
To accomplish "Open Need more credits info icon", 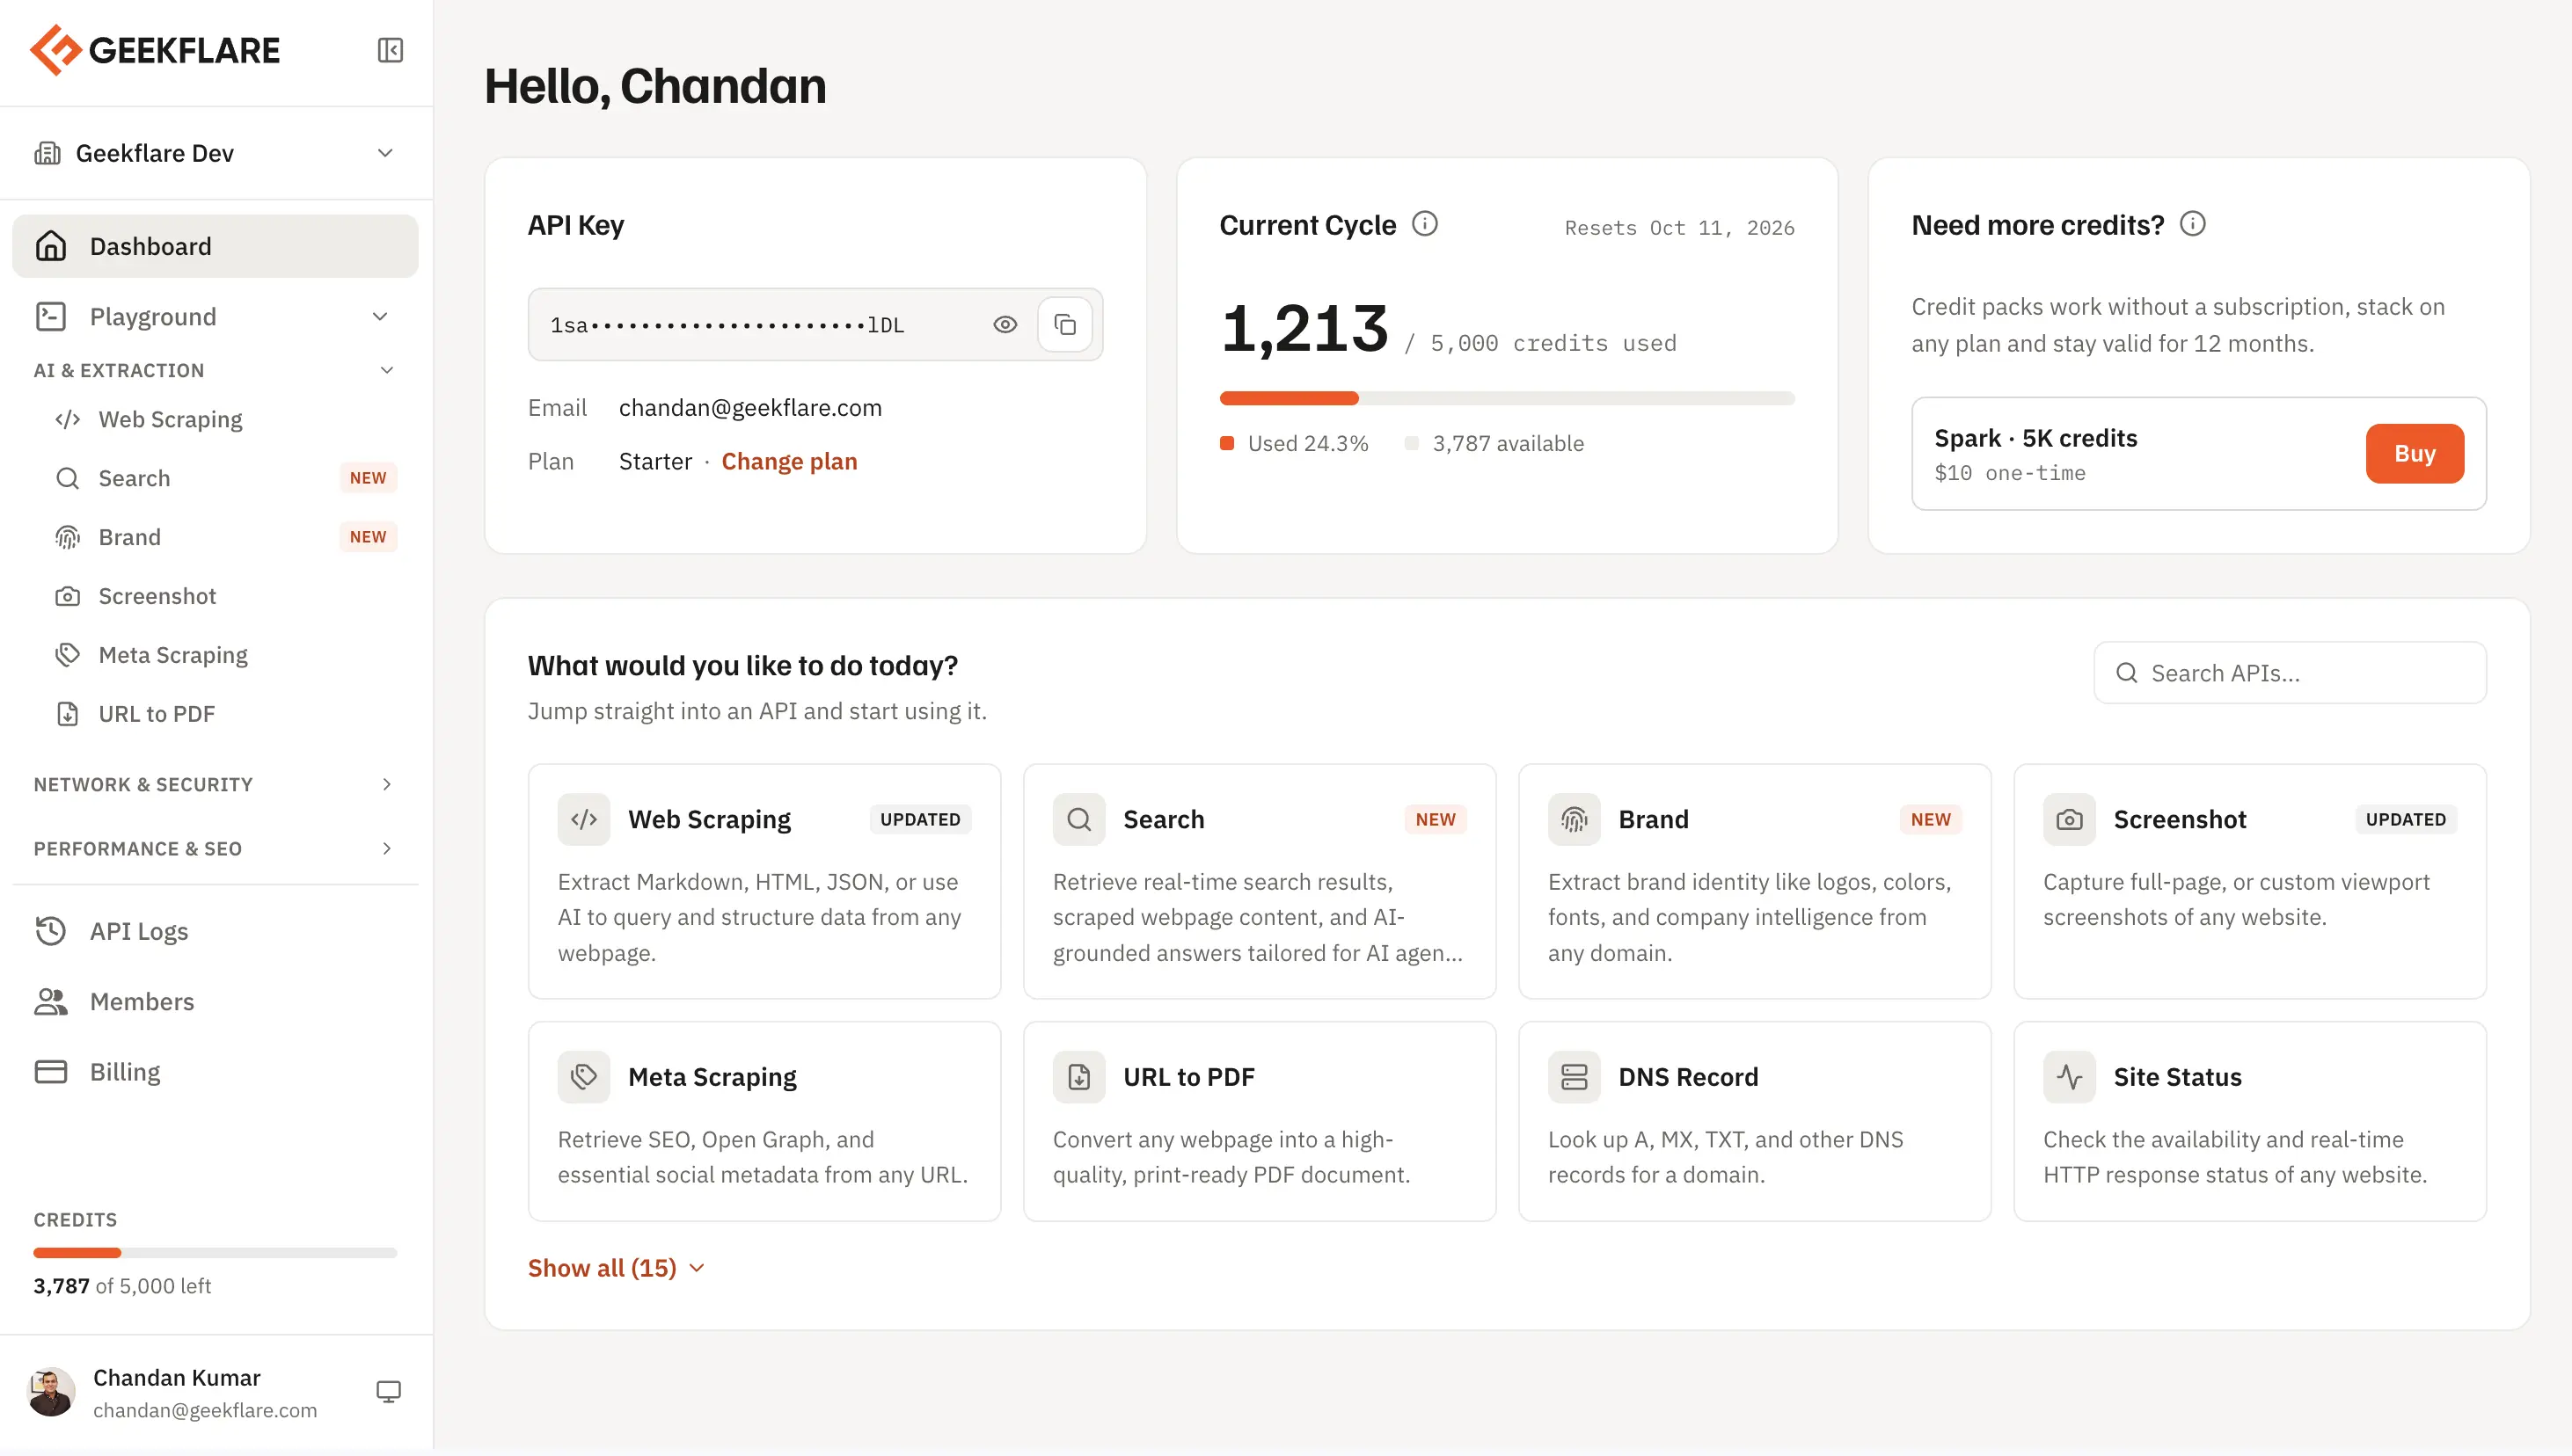I will tap(2192, 224).
